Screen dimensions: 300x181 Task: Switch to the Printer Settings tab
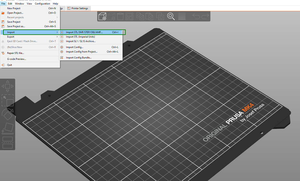click(78, 8)
